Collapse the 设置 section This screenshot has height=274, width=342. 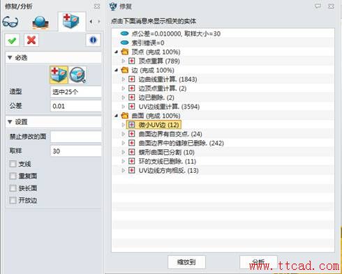coord(10,121)
